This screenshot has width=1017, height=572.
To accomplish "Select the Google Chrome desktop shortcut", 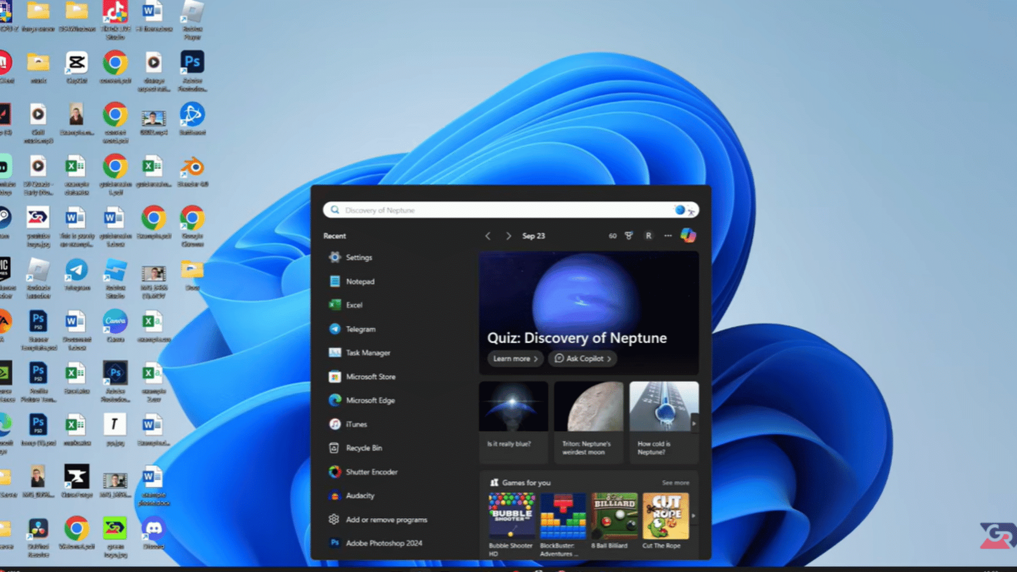I will (x=192, y=227).
